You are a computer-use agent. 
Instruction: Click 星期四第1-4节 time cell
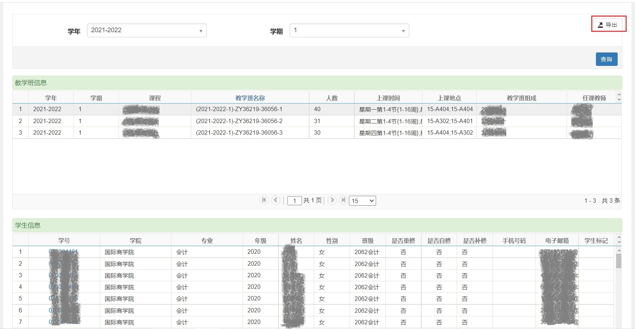pyautogui.click(x=388, y=133)
